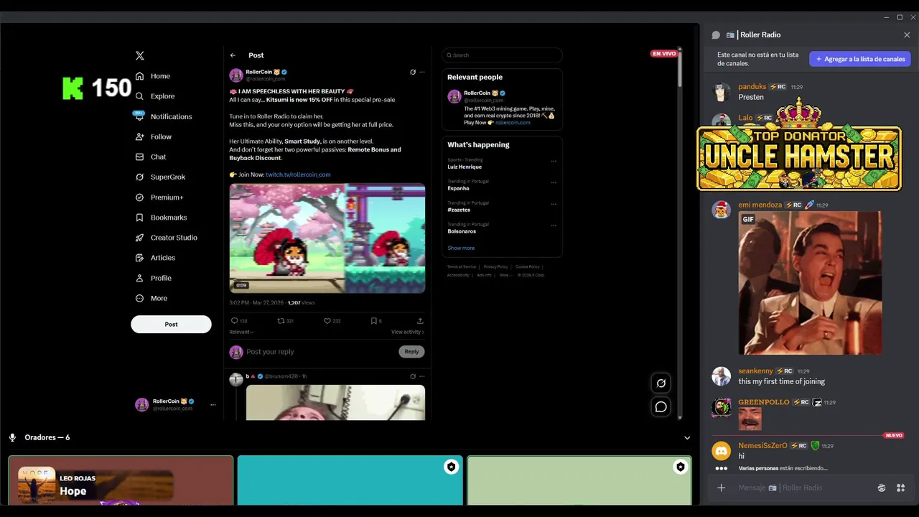919x517 pixels.
Task: Click the X Search field
Action: coord(502,55)
